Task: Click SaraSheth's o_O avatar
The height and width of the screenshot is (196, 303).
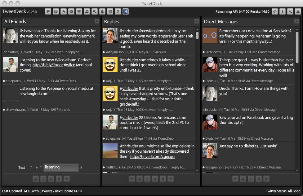Action: (x=210, y=36)
